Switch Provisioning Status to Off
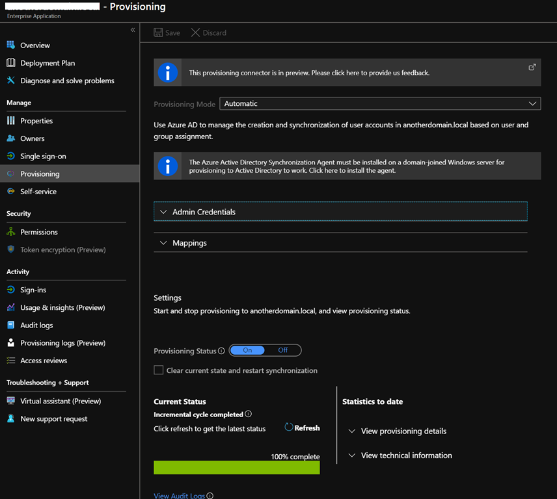The width and height of the screenshot is (557, 499). (x=283, y=350)
